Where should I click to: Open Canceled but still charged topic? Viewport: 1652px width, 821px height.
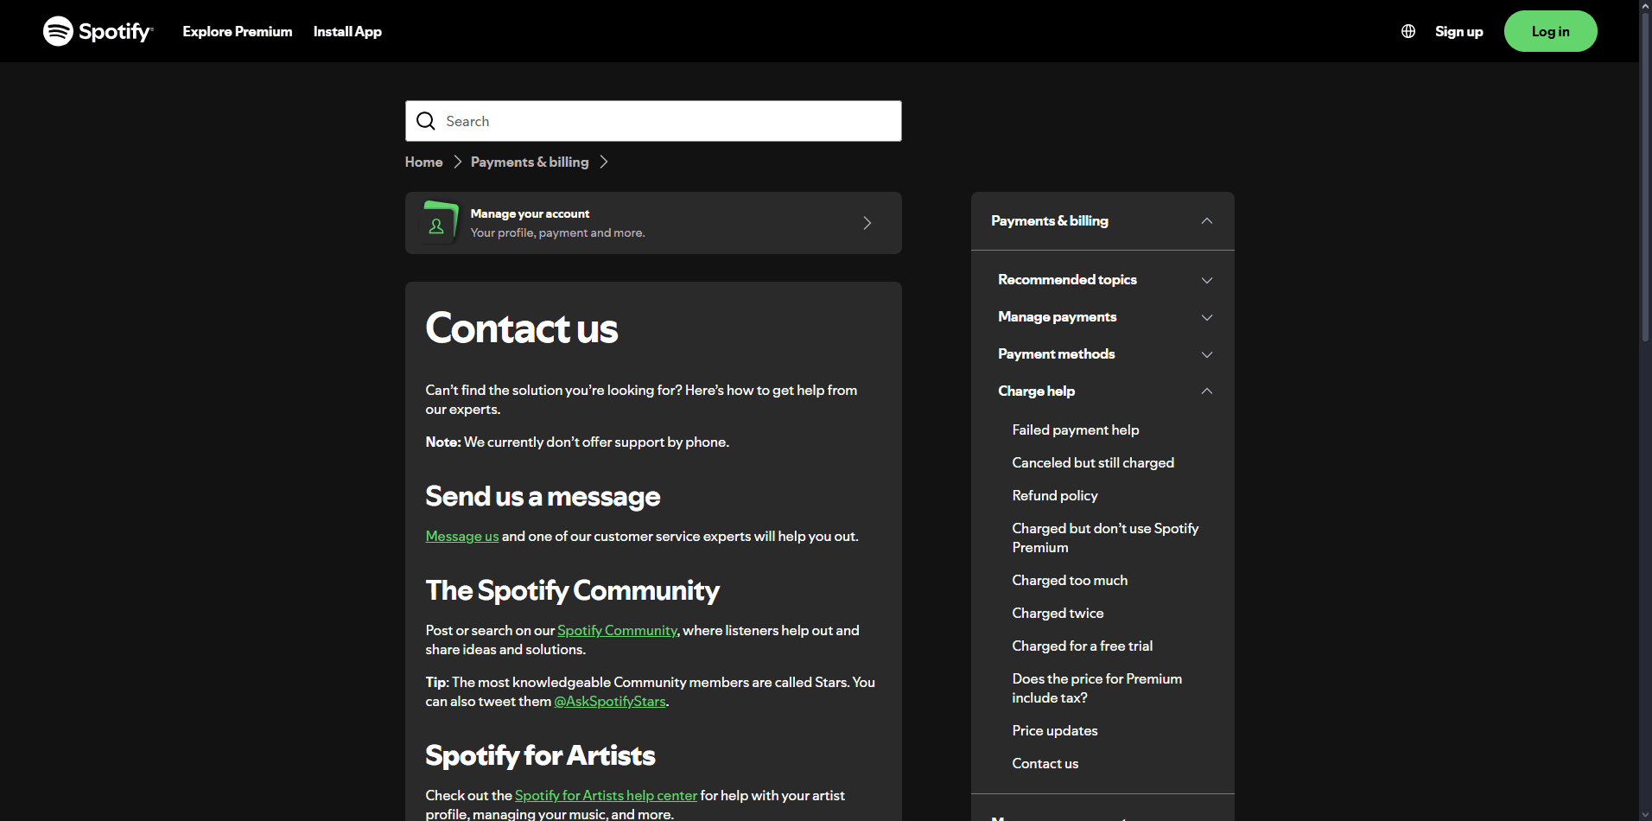coord(1093,462)
